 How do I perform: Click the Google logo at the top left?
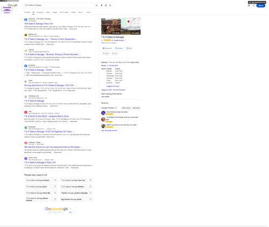coord(12,5)
